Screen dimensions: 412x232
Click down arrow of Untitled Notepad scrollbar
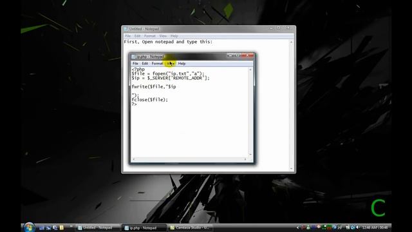(291, 169)
